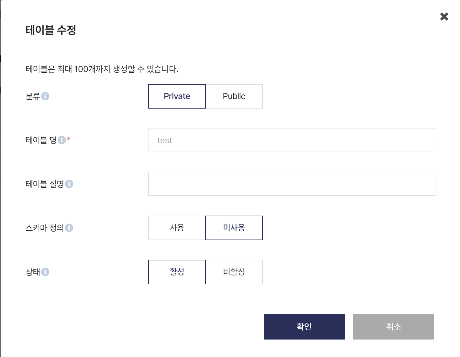Choose 사용 for schema definition

(177, 228)
